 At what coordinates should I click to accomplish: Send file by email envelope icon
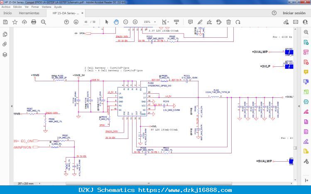296,22
